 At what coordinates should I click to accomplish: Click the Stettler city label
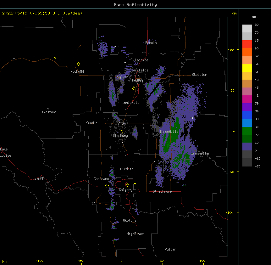coord(199,75)
